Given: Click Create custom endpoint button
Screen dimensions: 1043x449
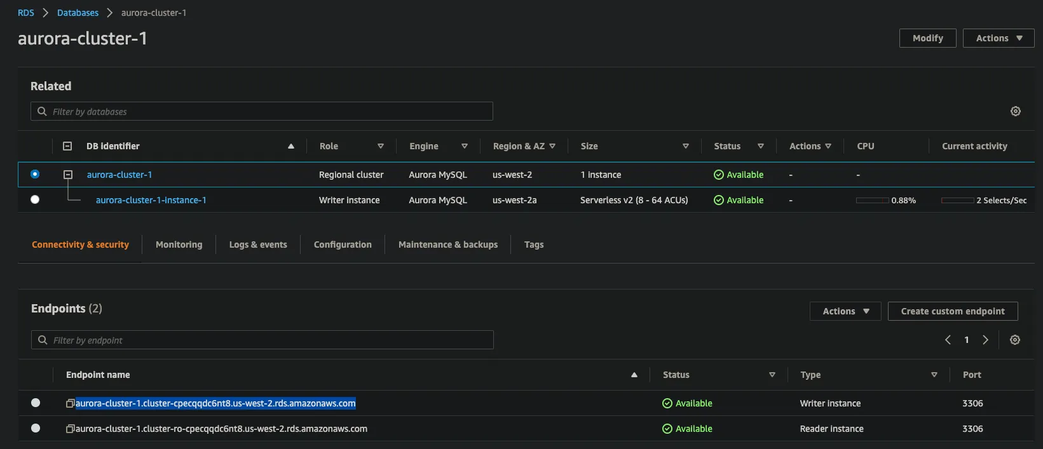Looking at the screenshot, I should tap(953, 311).
